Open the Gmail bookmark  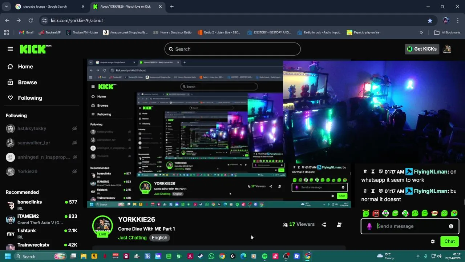coord(26,32)
